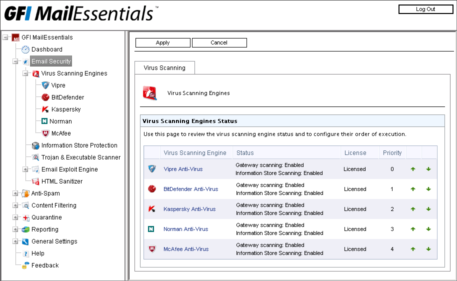Move McAfee Anti-Virus priority up
This screenshot has height=281, width=457.
pos(413,249)
